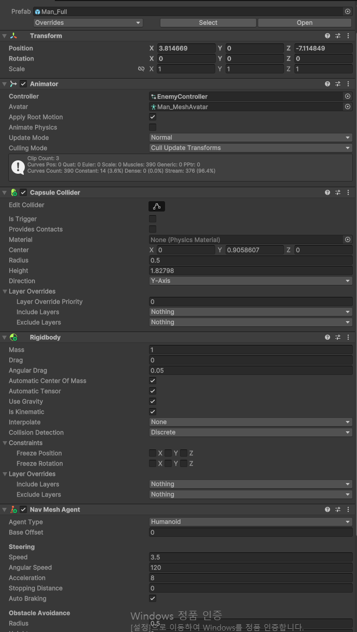Enable Provides Contacts checkbox

click(x=153, y=229)
